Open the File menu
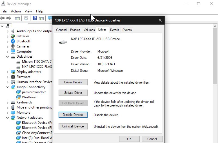 click(4, 11)
